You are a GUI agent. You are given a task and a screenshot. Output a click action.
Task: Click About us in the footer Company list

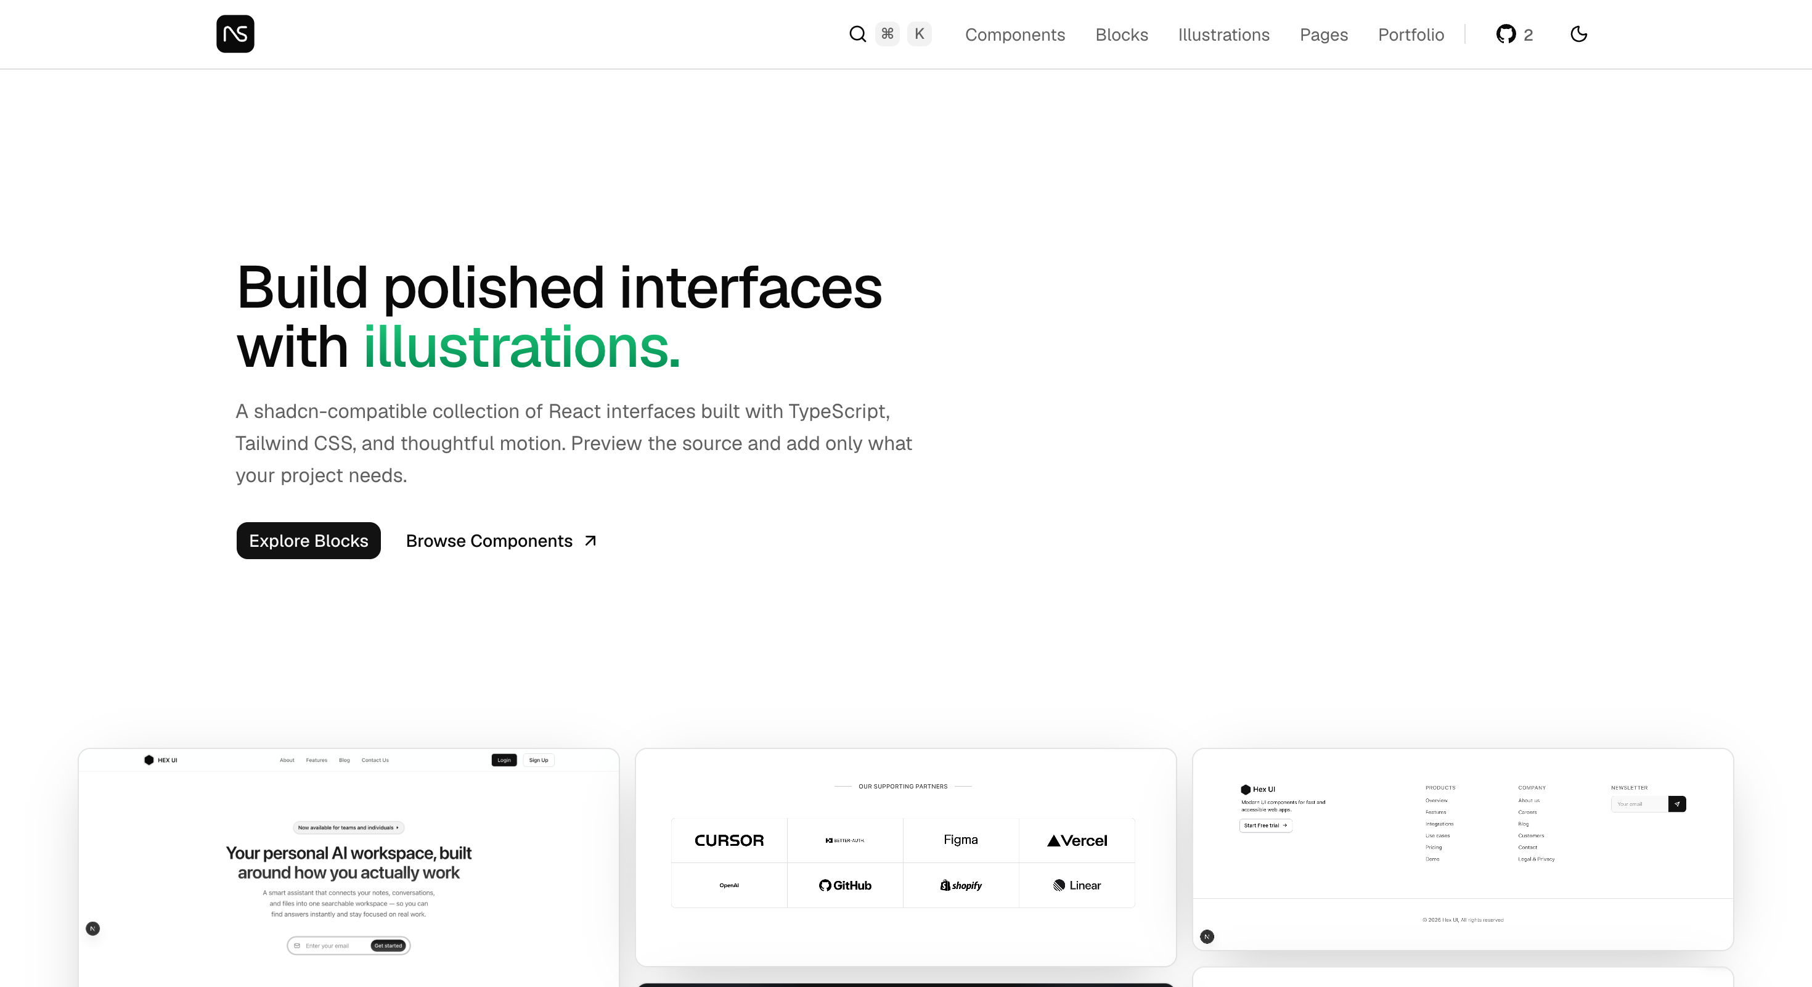pos(1528,801)
